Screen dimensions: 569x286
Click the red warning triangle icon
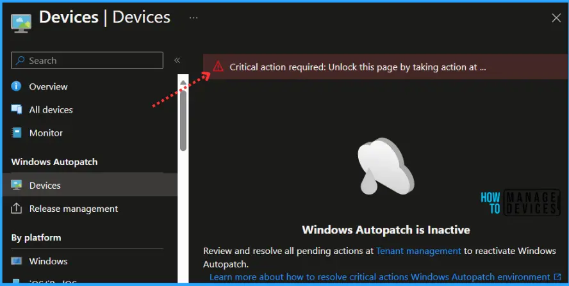click(x=218, y=67)
